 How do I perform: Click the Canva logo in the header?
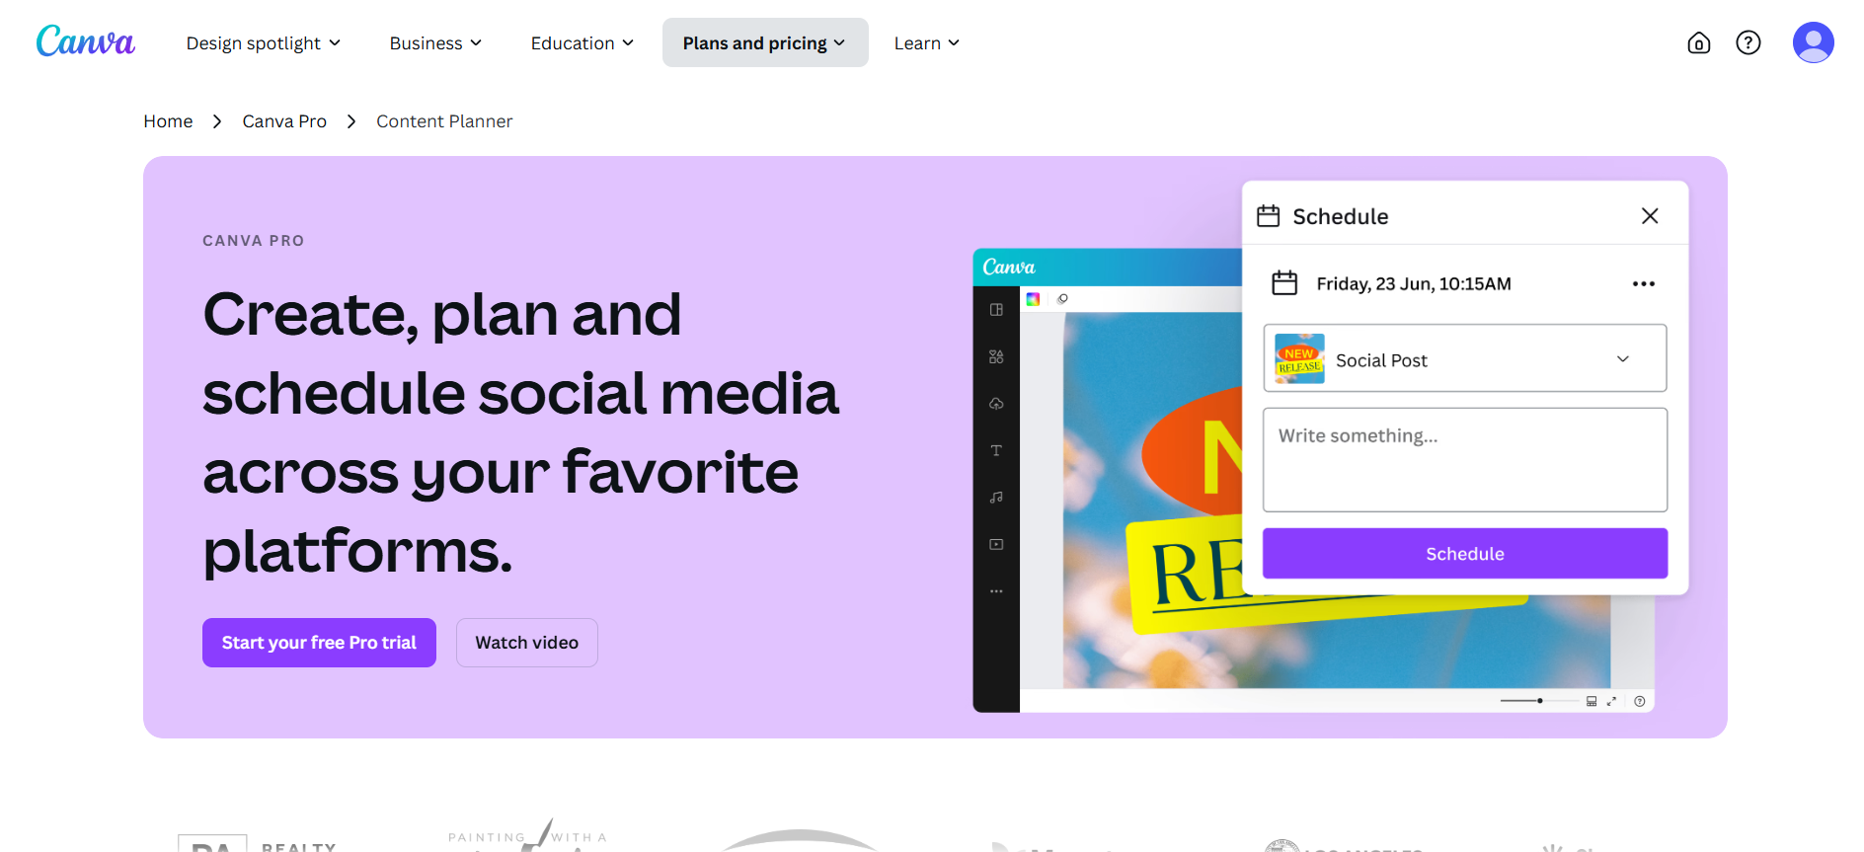86,42
